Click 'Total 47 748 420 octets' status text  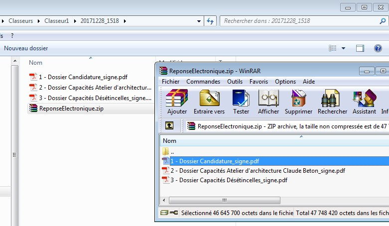(x=342, y=213)
